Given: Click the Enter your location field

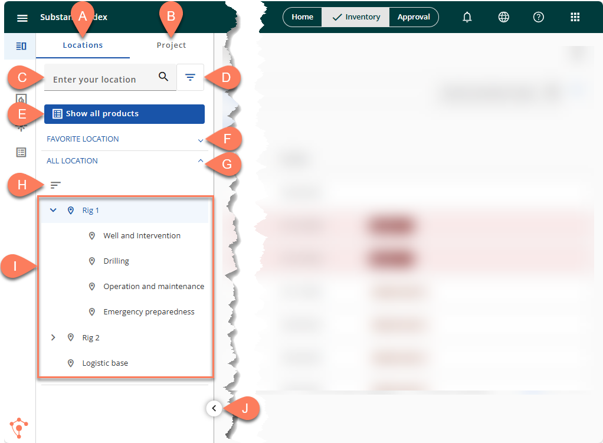Looking at the screenshot, I should (x=100, y=79).
